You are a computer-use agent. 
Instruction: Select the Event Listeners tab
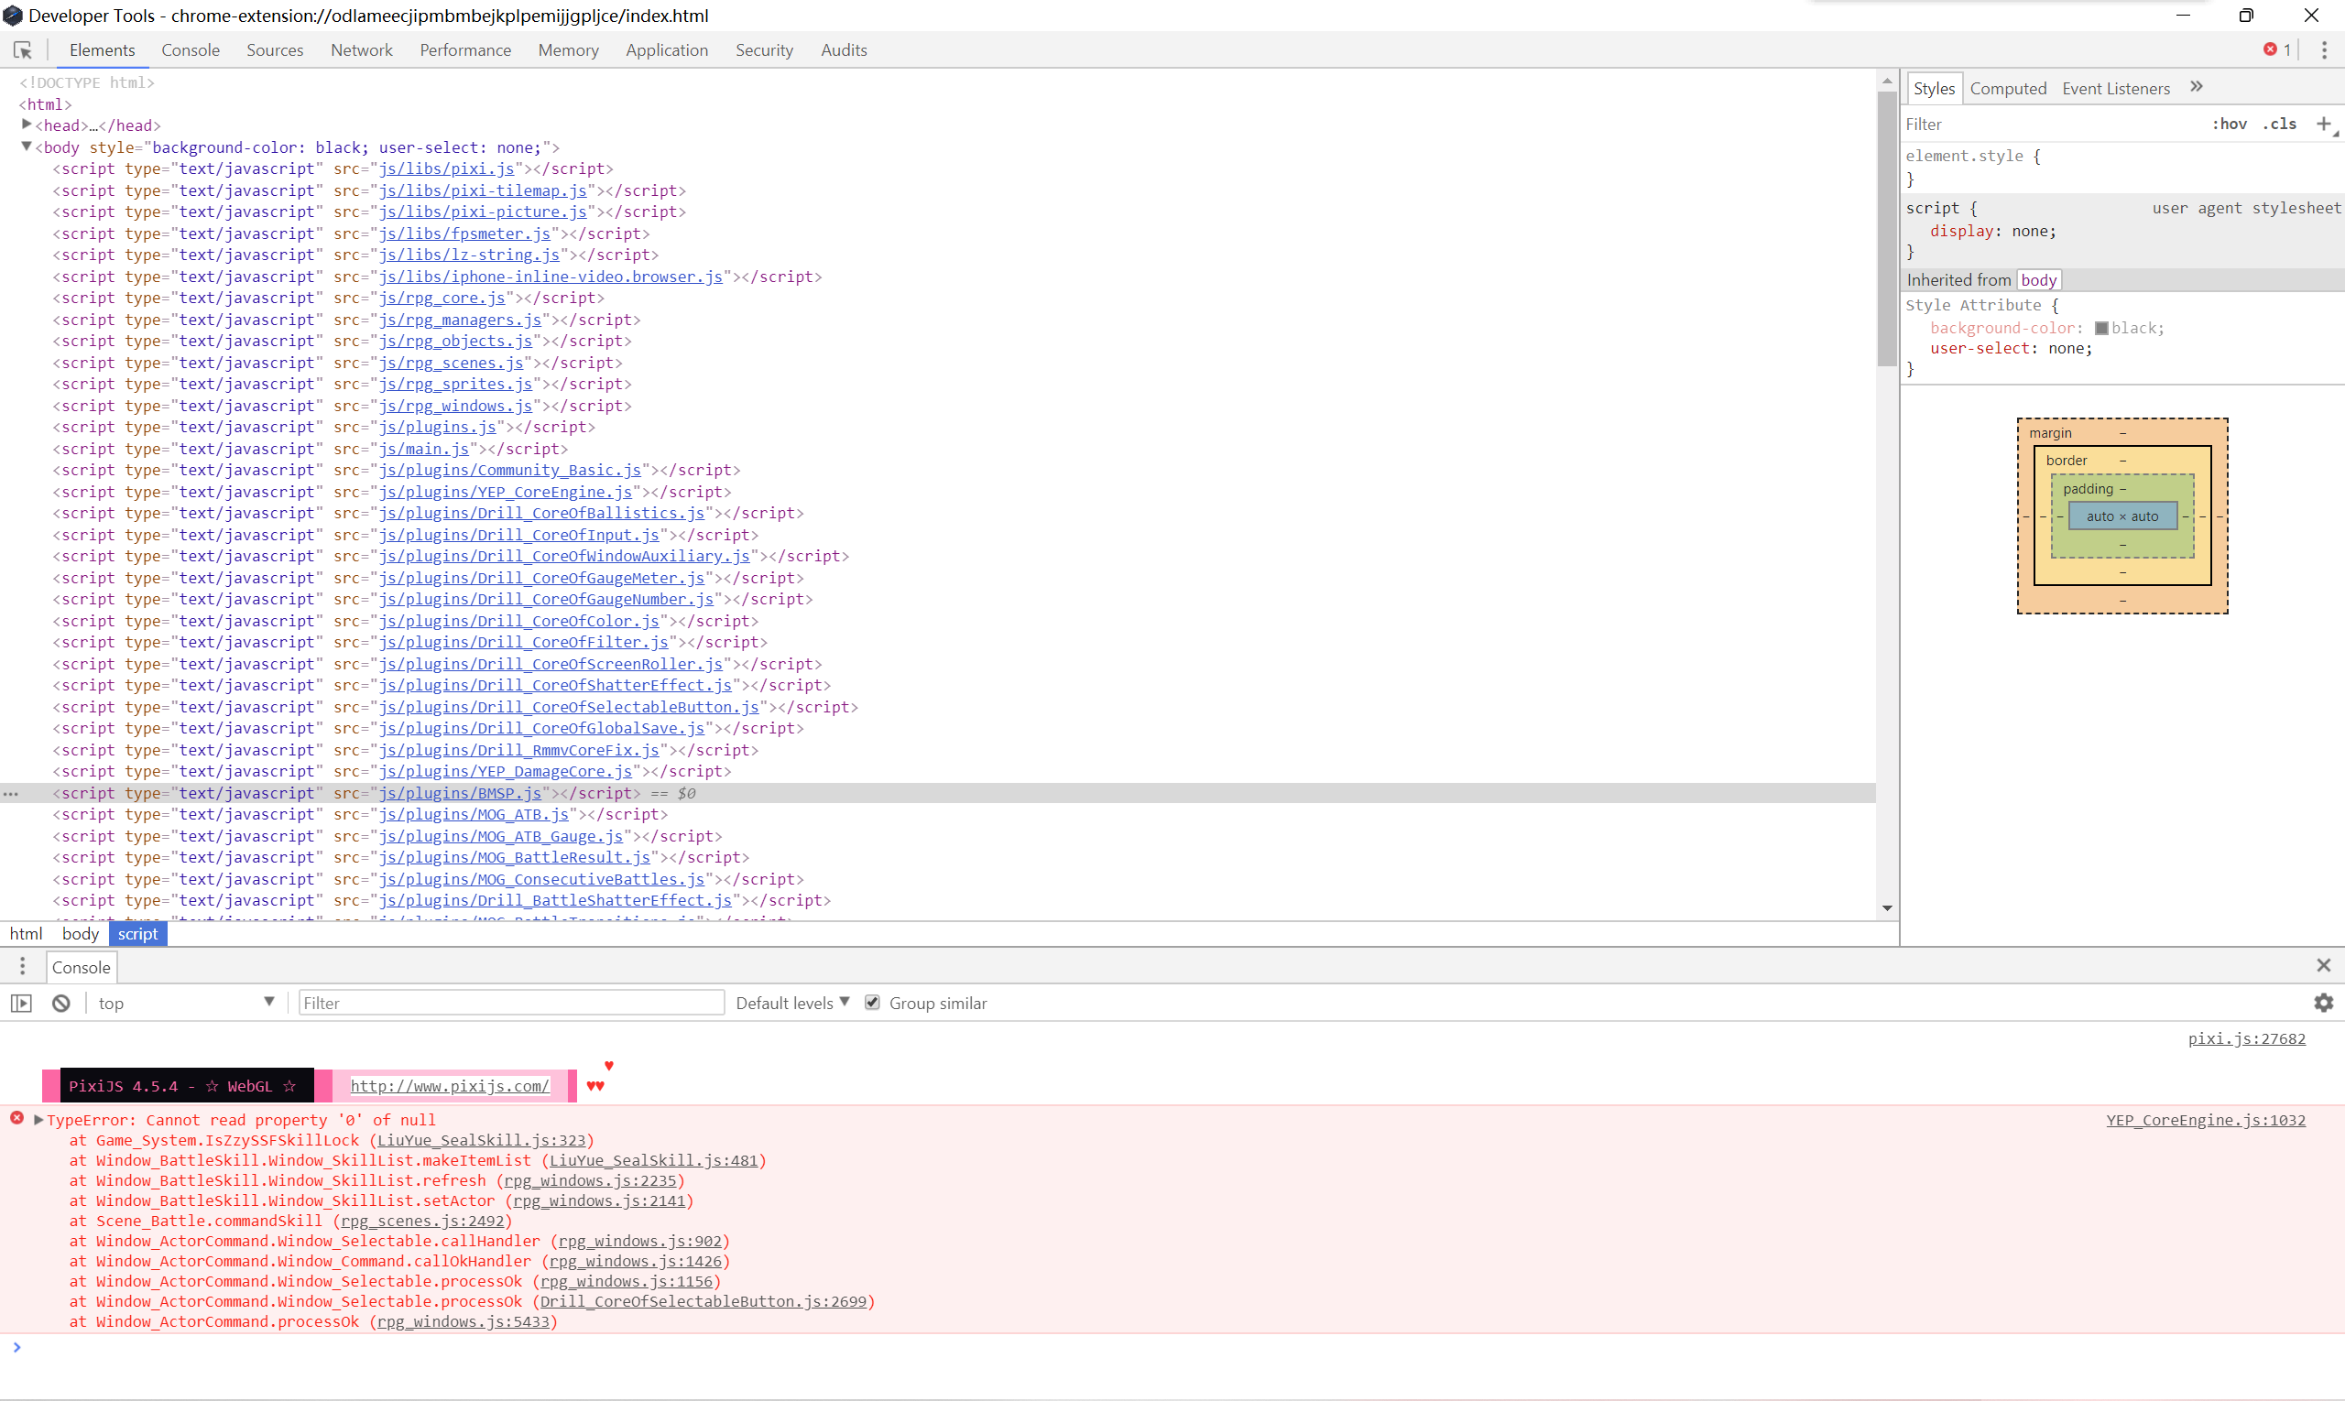[2115, 88]
